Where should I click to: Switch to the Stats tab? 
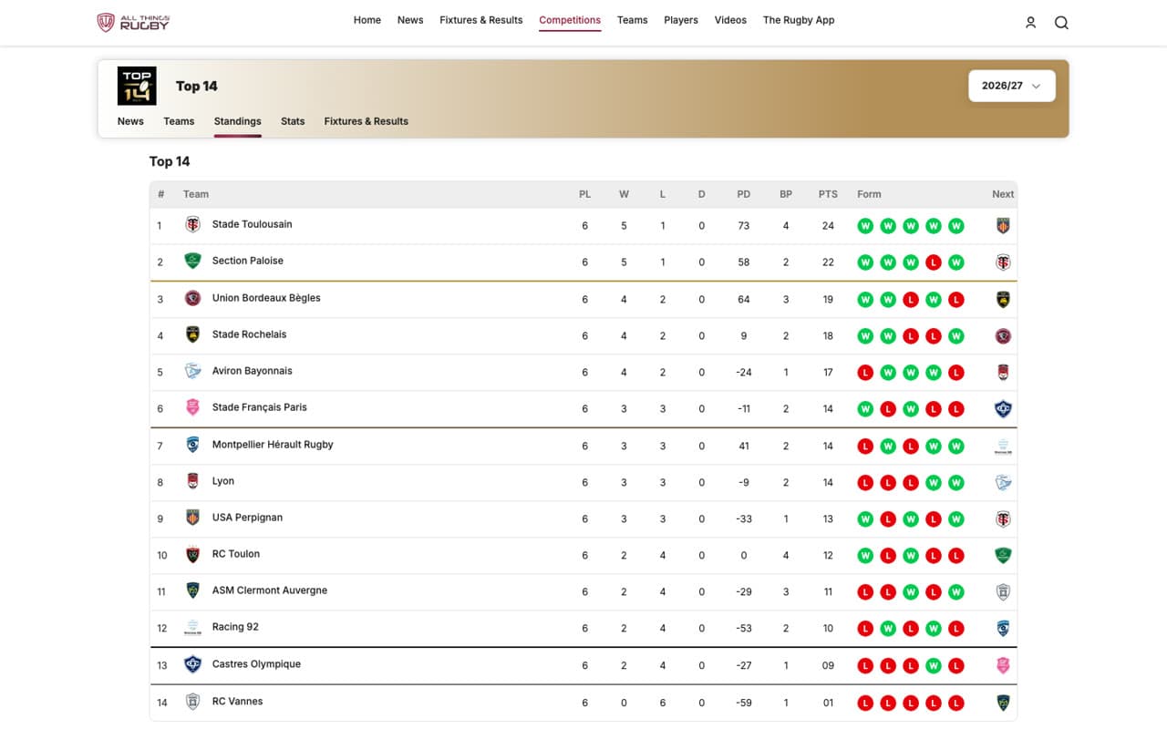tap(293, 121)
